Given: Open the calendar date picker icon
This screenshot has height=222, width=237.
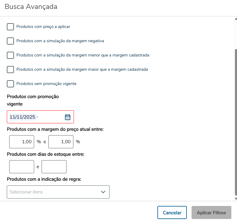Looking at the screenshot, I should coord(68,117).
